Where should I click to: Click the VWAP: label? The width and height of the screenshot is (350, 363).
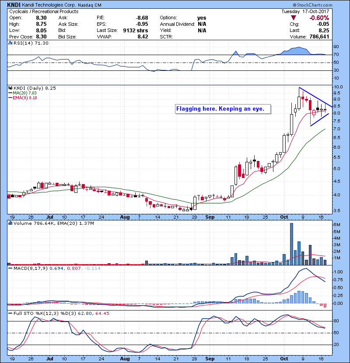(x=105, y=37)
